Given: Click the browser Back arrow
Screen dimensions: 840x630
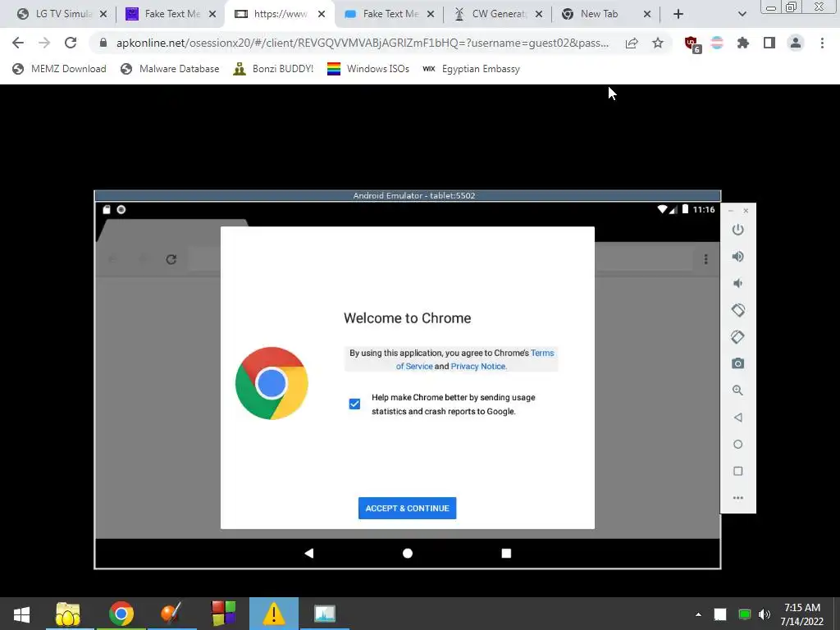Looking at the screenshot, I should point(18,43).
